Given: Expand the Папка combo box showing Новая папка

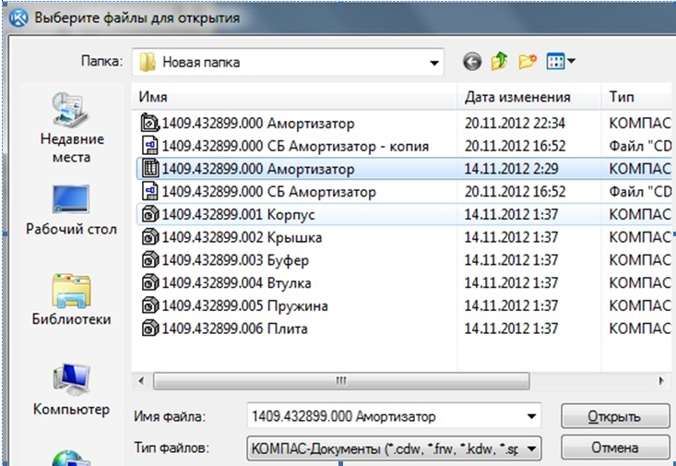Looking at the screenshot, I should (x=434, y=63).
